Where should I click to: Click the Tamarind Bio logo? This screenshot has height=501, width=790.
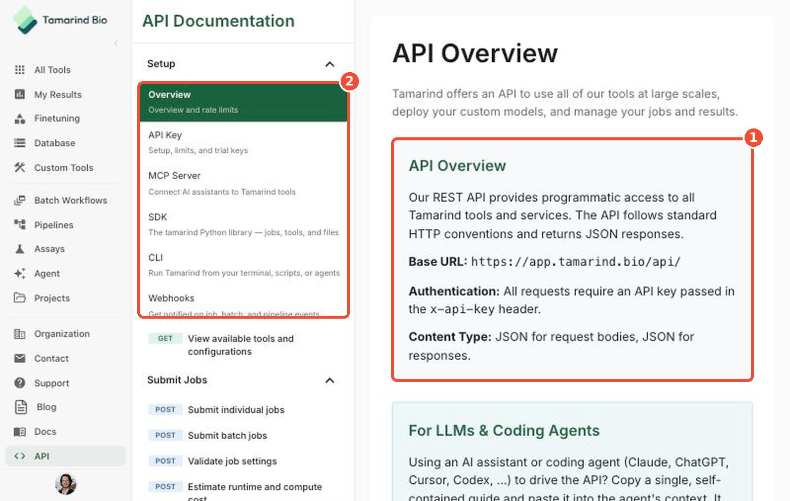[x=59, y=20]
